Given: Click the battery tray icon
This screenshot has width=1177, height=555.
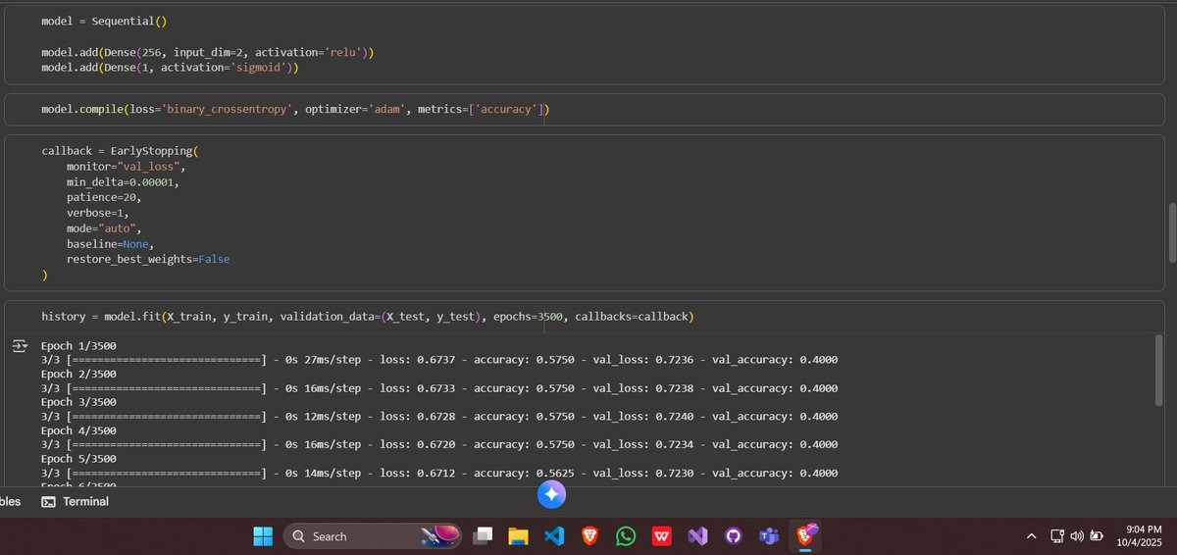Looking at the screenshot, I should click(x=1098, y=536).
